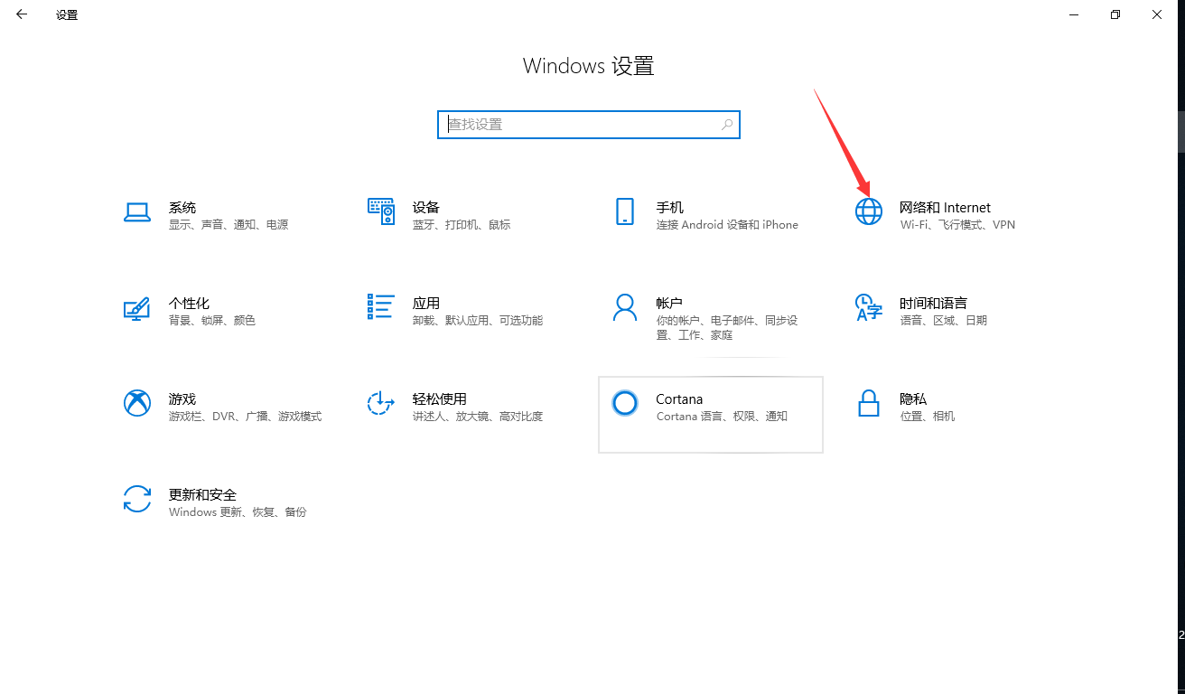Click the System laptop icon
This screenshot has height=694, width=1185.
point(137,212)
